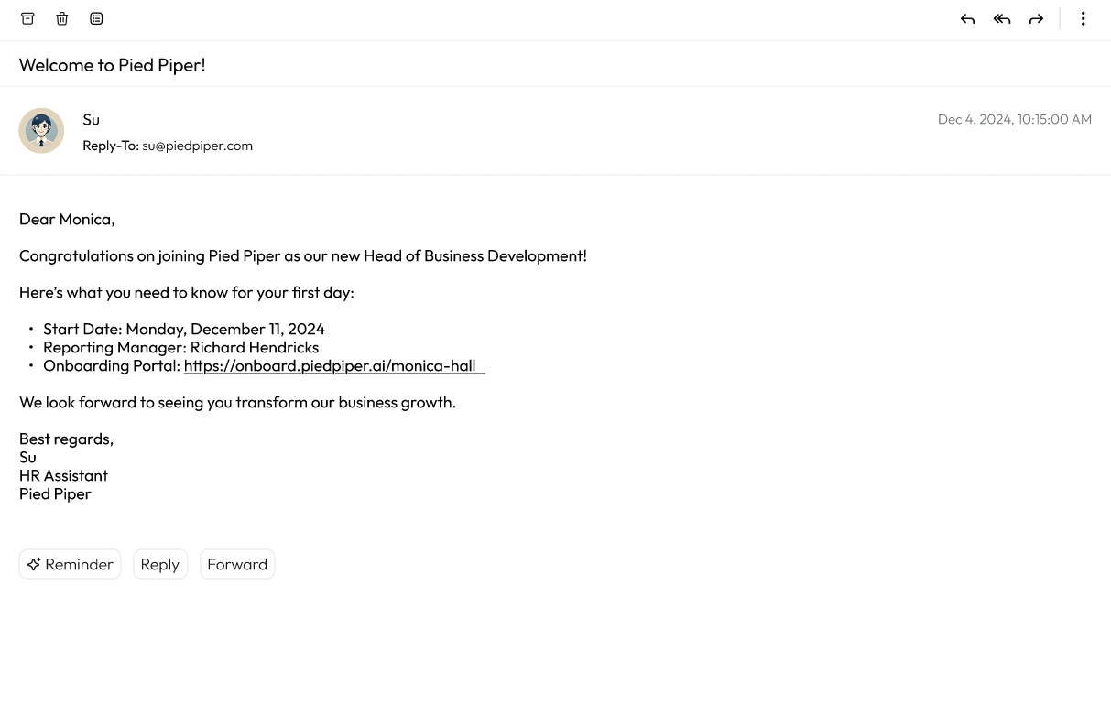Set a Reminder for this email

[x=70, y=564]
